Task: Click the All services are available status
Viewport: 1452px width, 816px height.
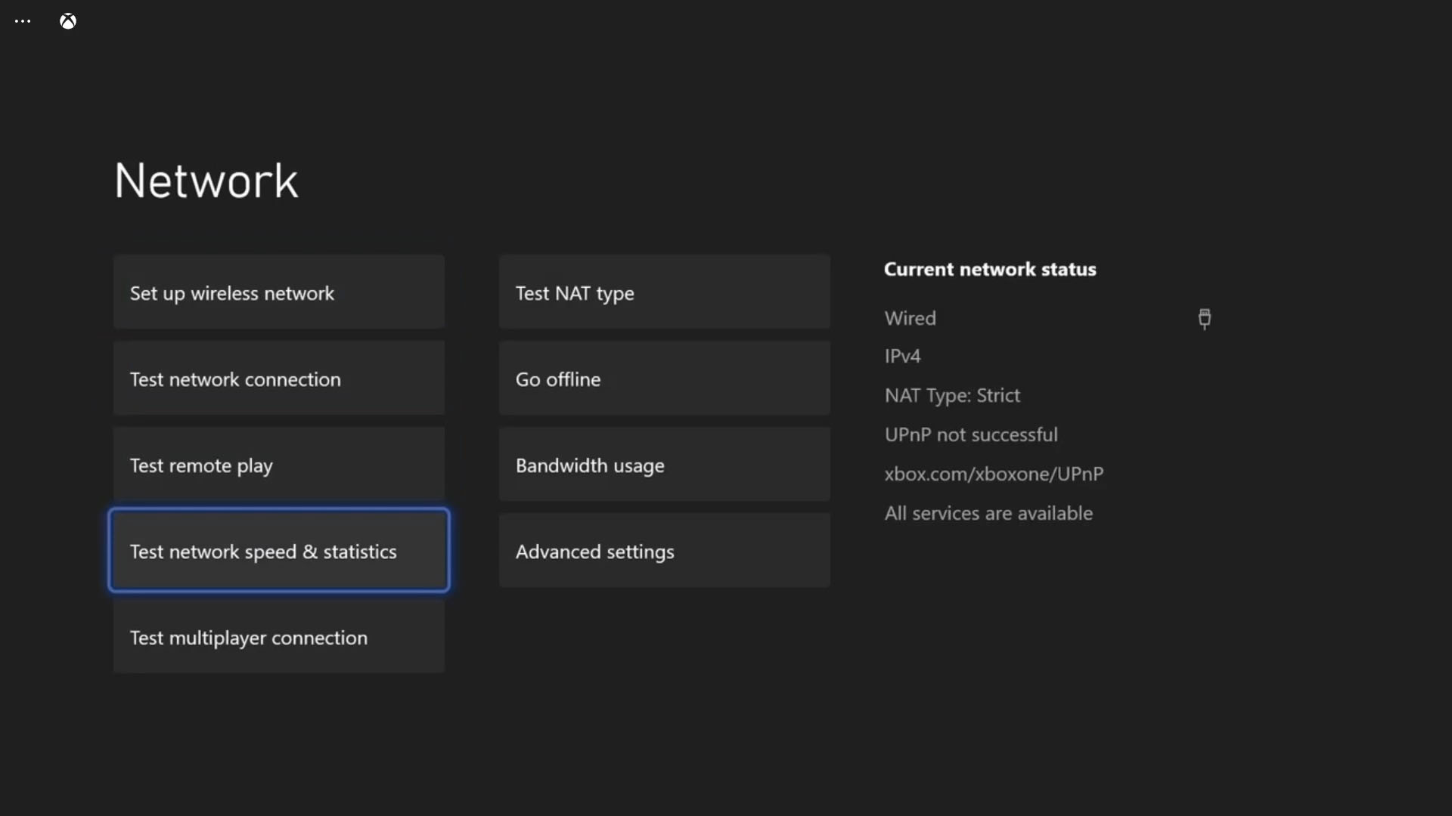Action: click(x=988, y=513)
